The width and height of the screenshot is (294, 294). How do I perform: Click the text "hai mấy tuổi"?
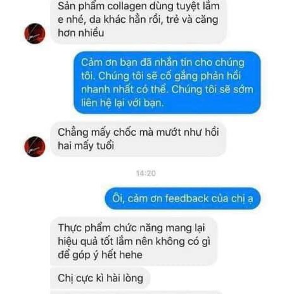point(86,146)
